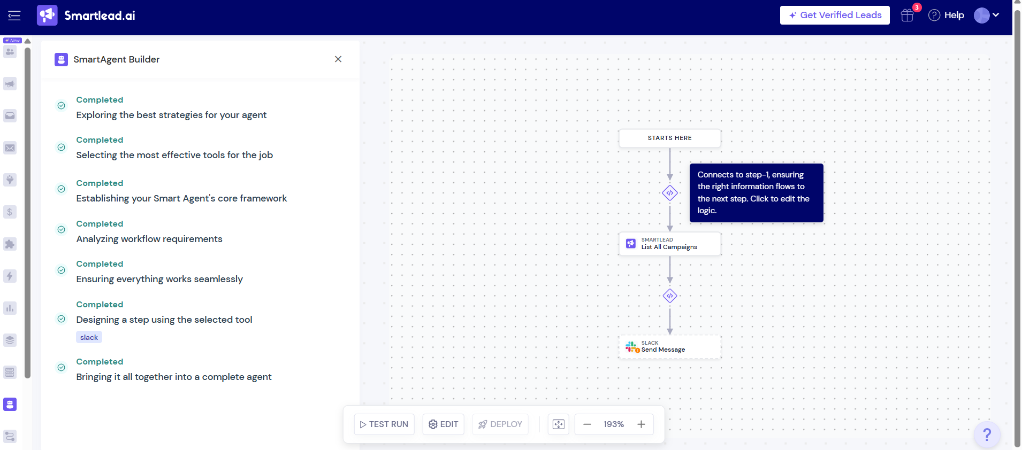Open the megaphone campaigns sidebar icon

10,84
